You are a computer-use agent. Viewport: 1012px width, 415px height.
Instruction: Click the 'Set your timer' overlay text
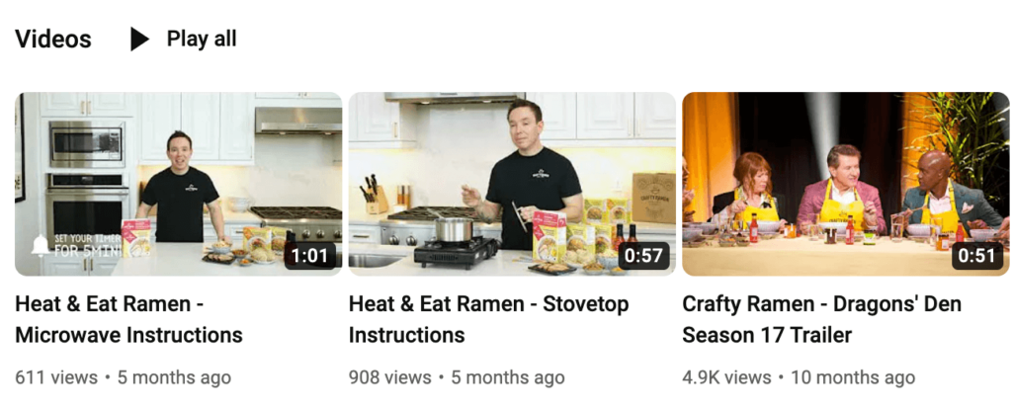(x=87, y=245)
